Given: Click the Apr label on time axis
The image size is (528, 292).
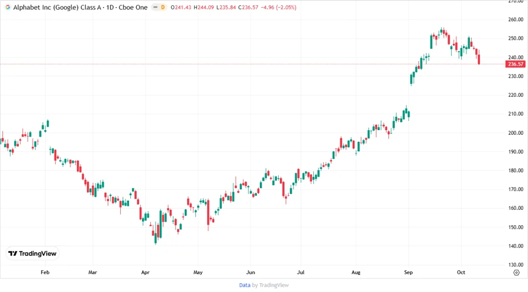Looking at the screenshot, I should coord(145,272).
